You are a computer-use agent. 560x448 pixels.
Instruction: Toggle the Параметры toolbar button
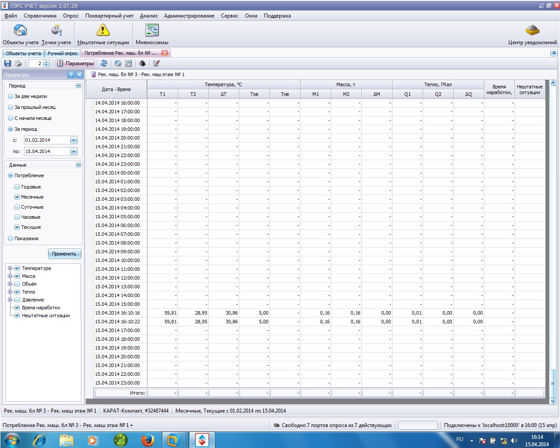click(x=76, y=63)
